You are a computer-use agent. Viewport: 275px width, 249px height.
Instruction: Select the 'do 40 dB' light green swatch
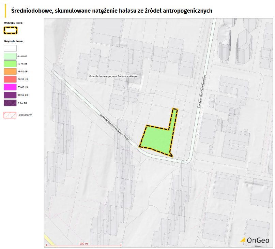click(x=10, y=56)
